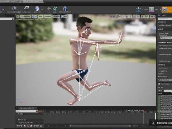The image size is (172, 129).
Task: Open the Curves track options dropdown
Action: (41, 120)
